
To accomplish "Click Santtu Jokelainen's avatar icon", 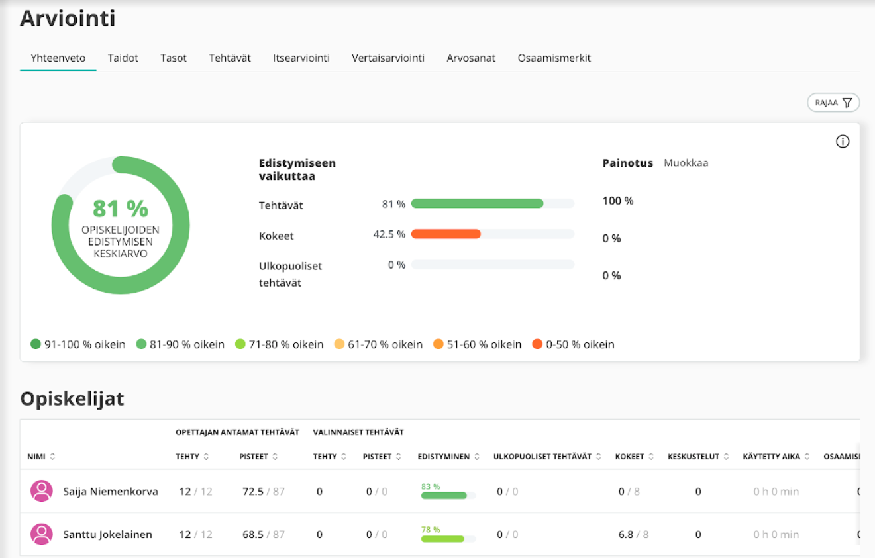I will click(x=42, y=534).
